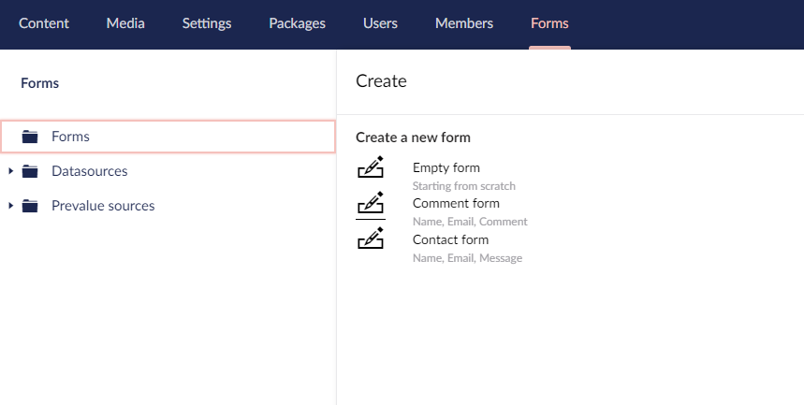
Task: Create a Contact form template
Action: [450, 239]
